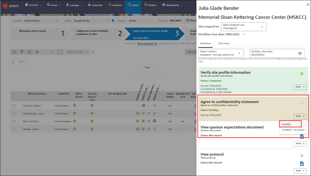Open Action dropdown for Verify site profile information
The height and width of the screenshot is (176, 311).
coord(300,87)
